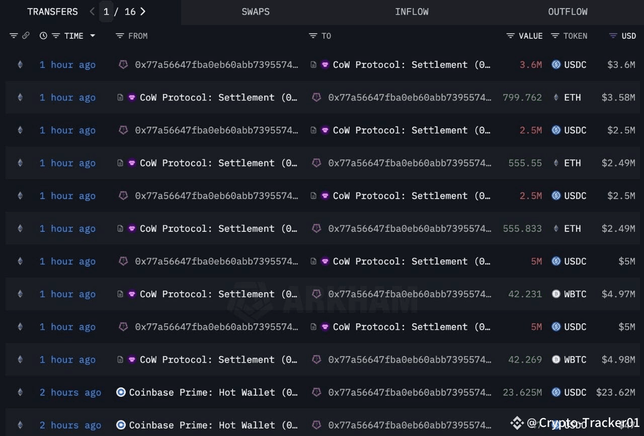Toggle the clock time-format icon
The height and width of the screenshot is (436, 644).
pyautogui.click(x=43, y=36)
